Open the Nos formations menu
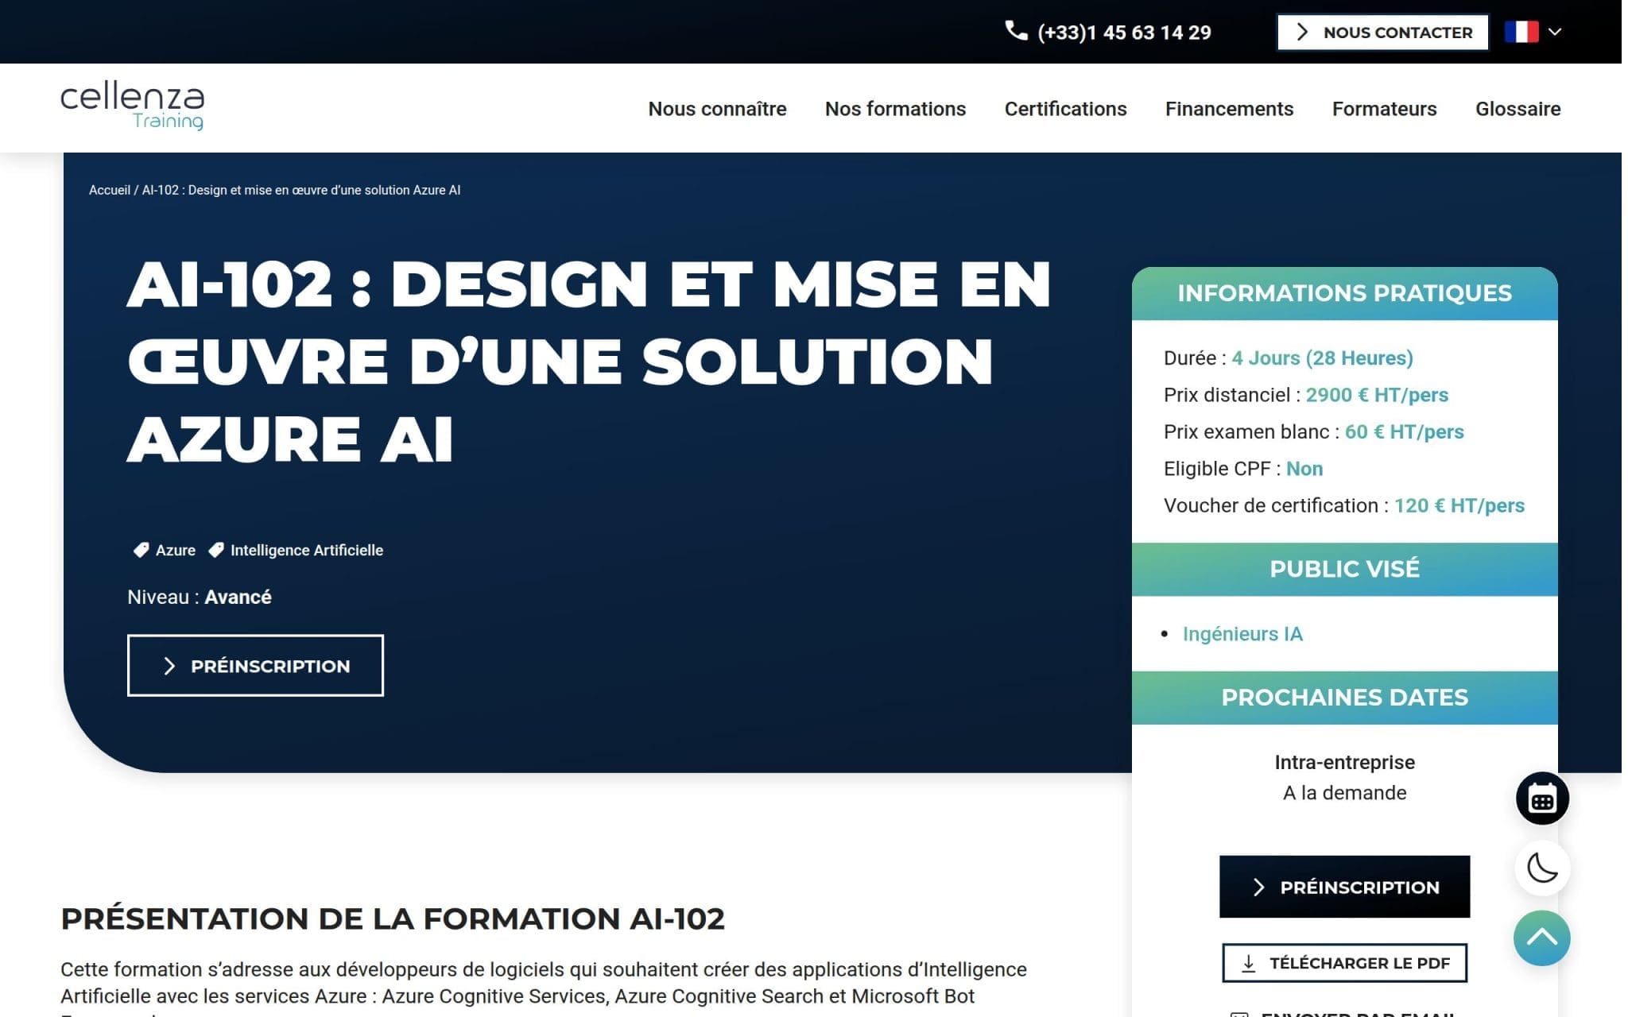Image resolution: width=1628 pixels, height=1017 pixels. [x=895, y=109]
